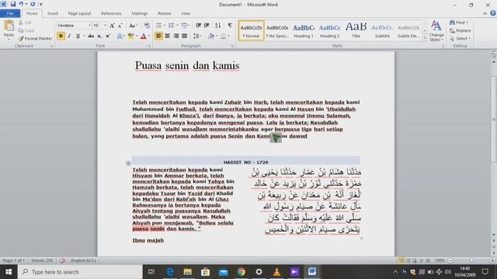Expand the Styles gallery
497x279 pixels.
(x=425, y=38)
